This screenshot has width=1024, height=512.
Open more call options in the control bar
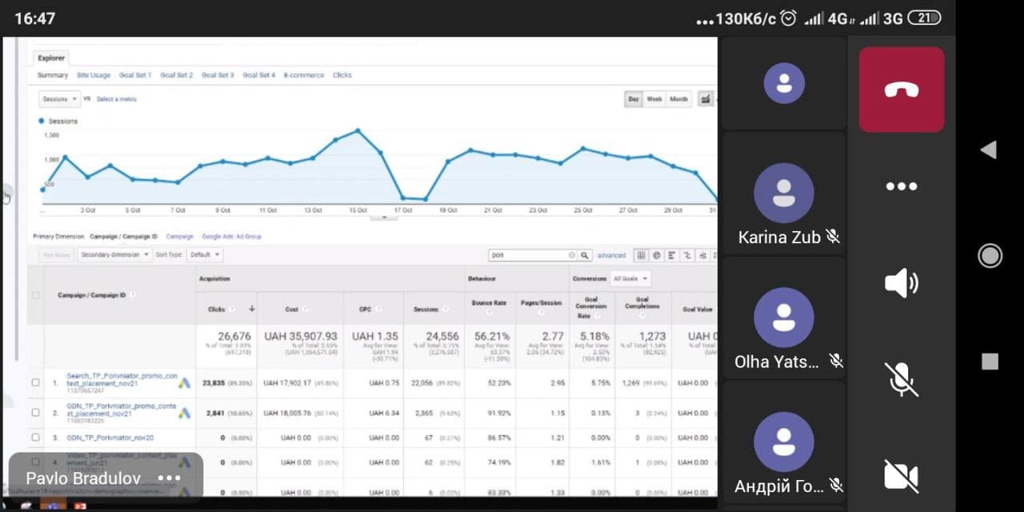tap(902, 186)
